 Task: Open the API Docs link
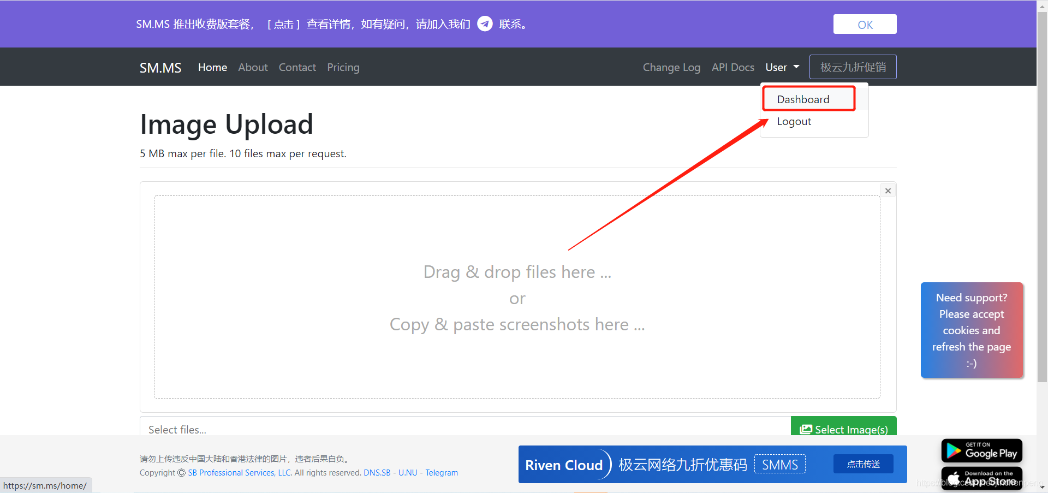(x=733, y=67)
